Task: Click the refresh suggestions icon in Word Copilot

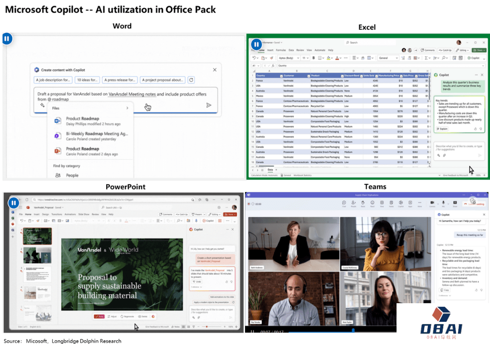Action: tap(191, 80)
